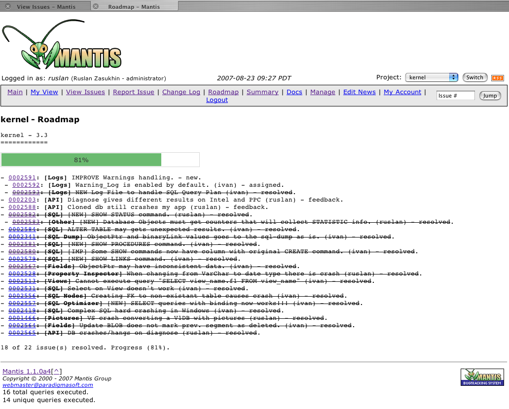Close the View Issues – Mantis tab
Viewport: 509px width, 409px height.
[x=8, y=6]
